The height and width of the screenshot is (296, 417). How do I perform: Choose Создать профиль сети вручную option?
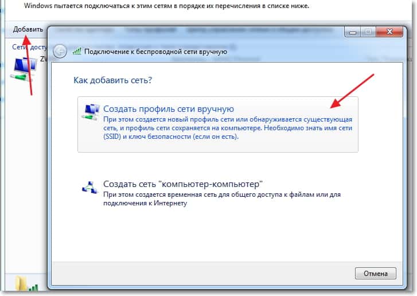[218, 124]
